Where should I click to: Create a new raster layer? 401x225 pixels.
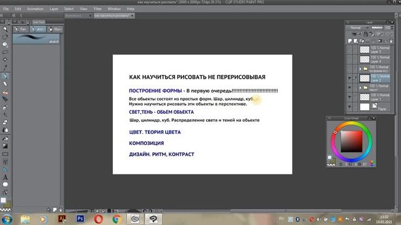click(x=350, y=41)
